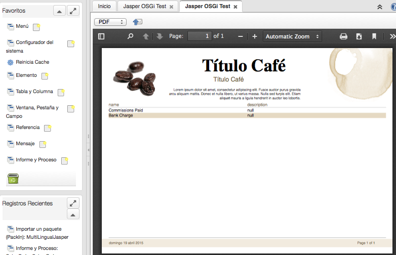Screen dimensions: 396x255
Task: Open the PDF format dropdown
Action: pyautogui.click(x=110, y=22)
